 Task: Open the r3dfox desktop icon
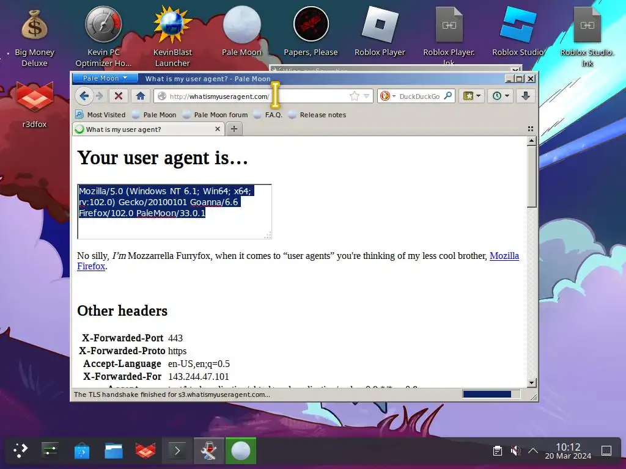pos(34,104)
